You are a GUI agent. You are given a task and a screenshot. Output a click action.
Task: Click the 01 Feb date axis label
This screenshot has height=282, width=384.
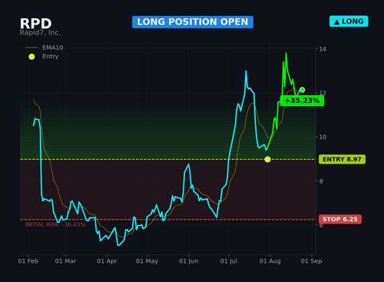coord(28,261)
